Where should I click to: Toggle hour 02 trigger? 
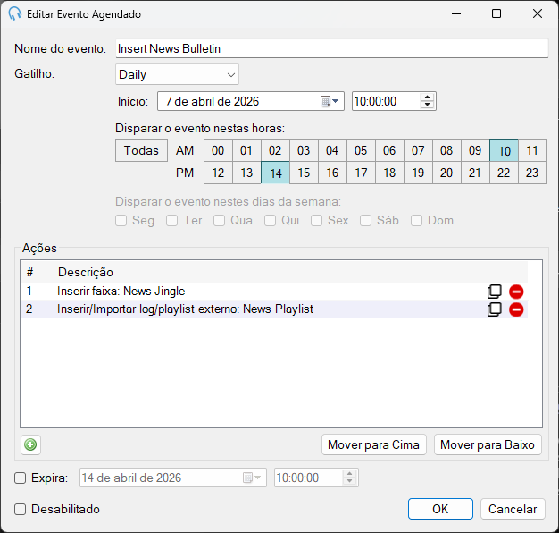click(275, 150)
